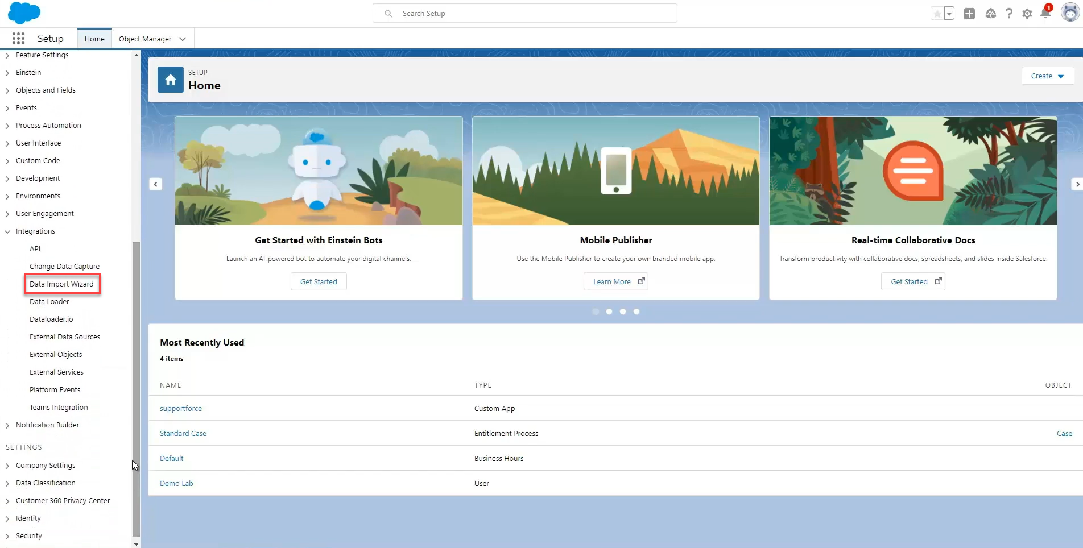Expand the Process Automation section
Image resolution: width=1083 pixels, height=548 pixels.
(x=7, y=126)
